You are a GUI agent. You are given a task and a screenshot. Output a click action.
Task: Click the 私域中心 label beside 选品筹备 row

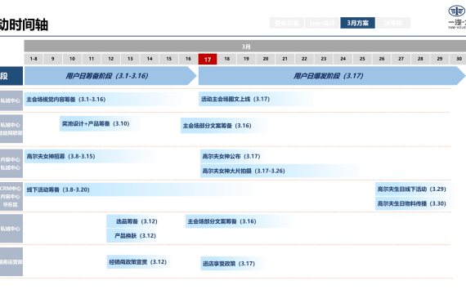click(11, 229)
